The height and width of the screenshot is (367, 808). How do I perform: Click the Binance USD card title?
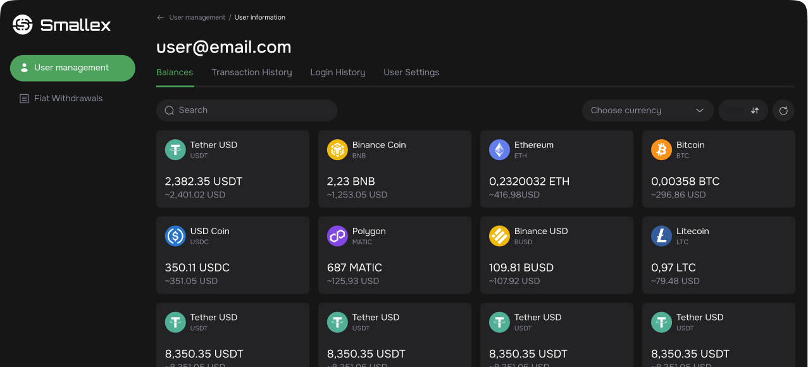pos(541,231)
